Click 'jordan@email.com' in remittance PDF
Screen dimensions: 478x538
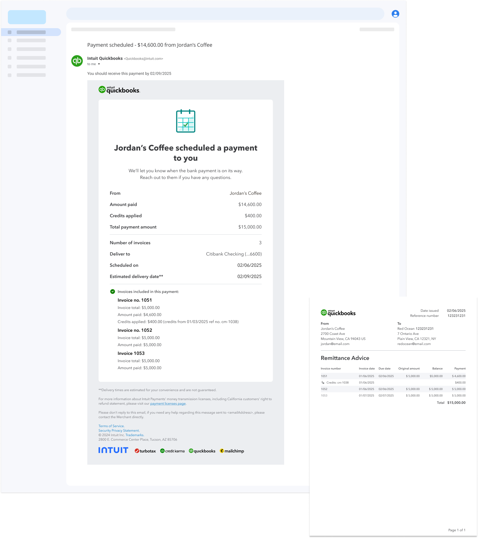[335, 344]
